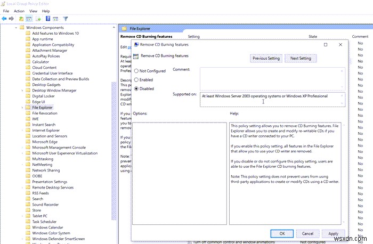This screenshot has height=244, width=373.
Task: Toggle the Show/Hide Console Tree icon
Action: click(29, 19)
